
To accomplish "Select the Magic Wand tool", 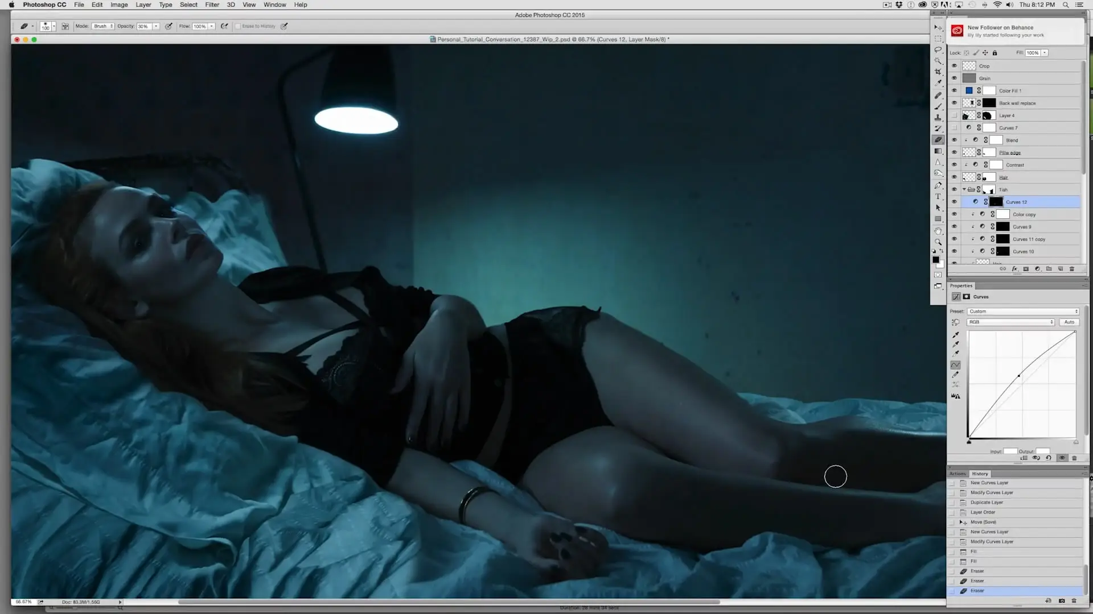I will pyautogui.click(x=938, y=61).
